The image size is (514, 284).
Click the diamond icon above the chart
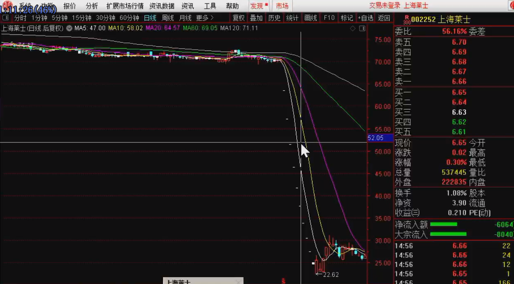[353, 28]
